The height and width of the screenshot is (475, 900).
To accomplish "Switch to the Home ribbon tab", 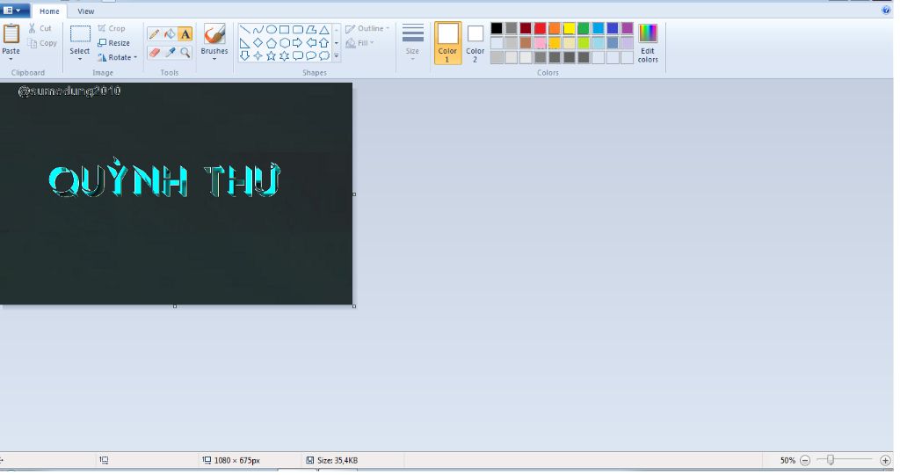I will pos(49,11).
